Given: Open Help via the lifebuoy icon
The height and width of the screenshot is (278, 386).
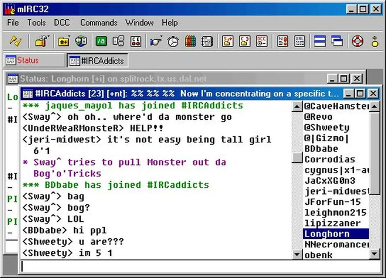Looking at the screenshot, I should pyautogui.click(x=358, y=41).
